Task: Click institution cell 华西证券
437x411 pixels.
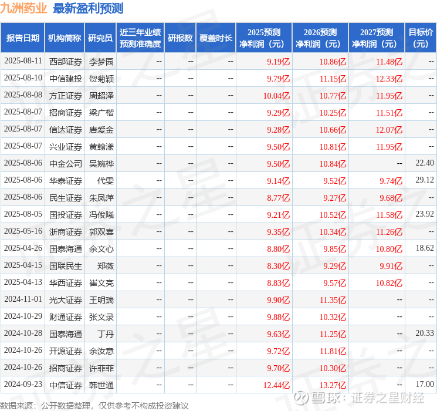Action: click(66, 283)
